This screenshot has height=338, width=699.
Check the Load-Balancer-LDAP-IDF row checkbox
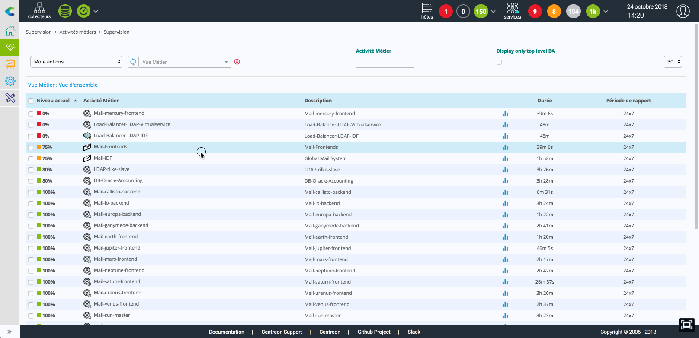tap(31, 136)
